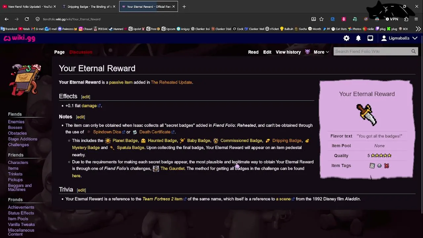423x238 pixels.
Task: Open wiki.gg preferences gear icon
Action: click(346, 38)
